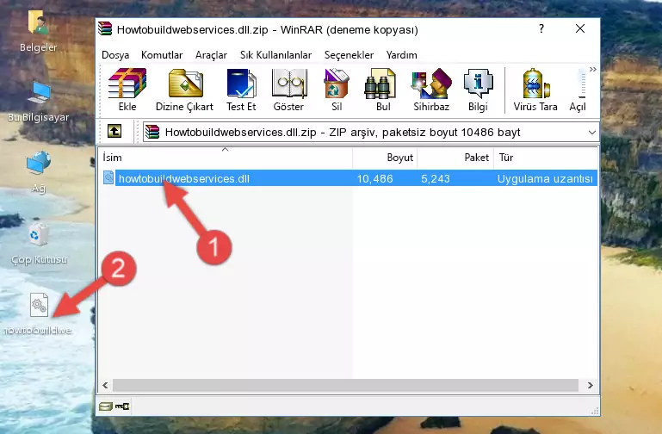Show archive Bilgi information
Viewport: 662px width, 434px height.
pos(478,90)
